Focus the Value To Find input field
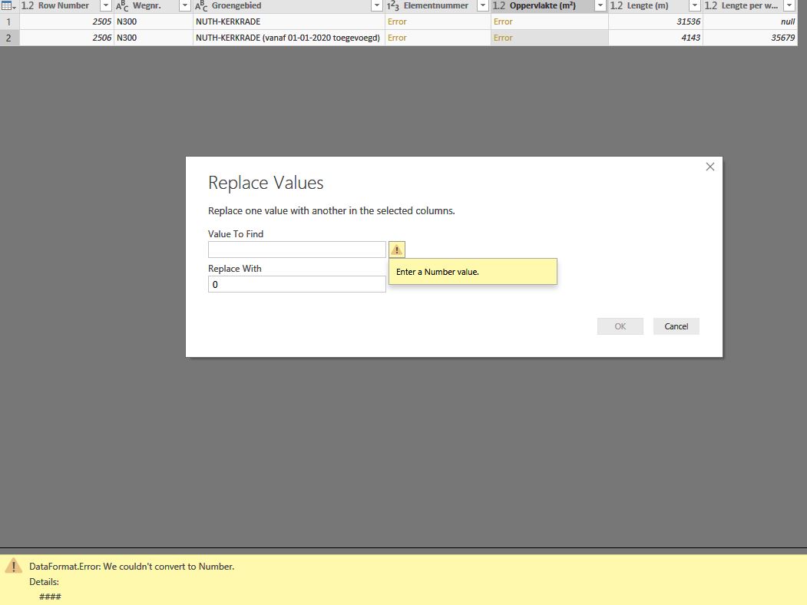The width and height of the screenshot is (807, 605). [x=297, y=250]
